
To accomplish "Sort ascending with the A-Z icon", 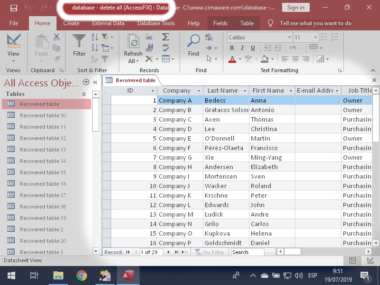I will [x=94, y=37].
